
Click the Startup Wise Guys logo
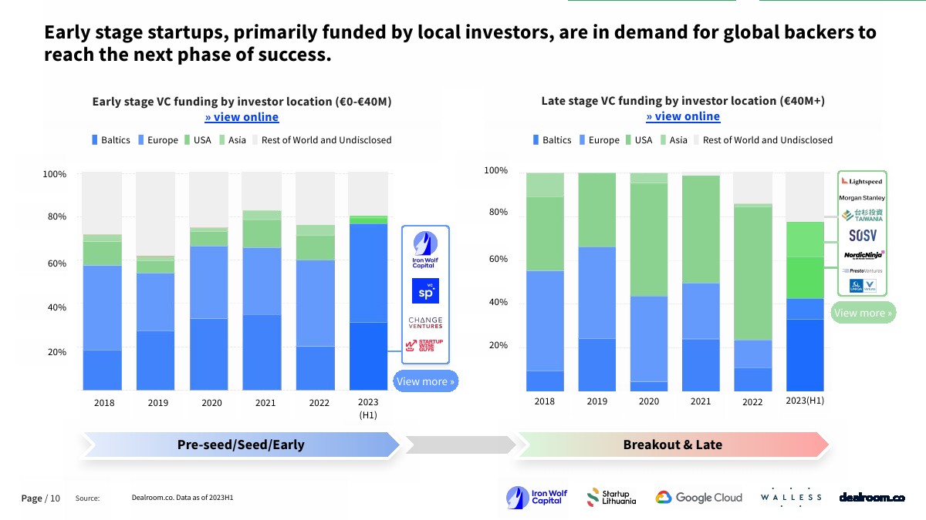point(425,345)
